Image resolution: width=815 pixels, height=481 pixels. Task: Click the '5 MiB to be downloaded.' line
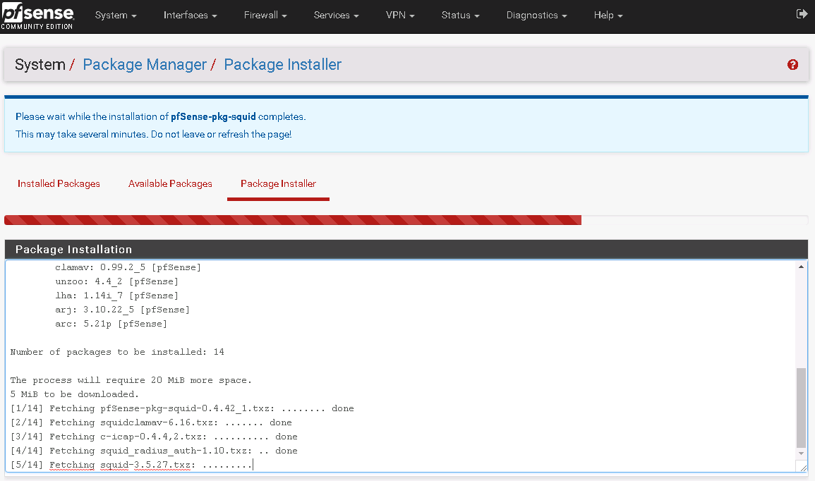tap(74, 394)
